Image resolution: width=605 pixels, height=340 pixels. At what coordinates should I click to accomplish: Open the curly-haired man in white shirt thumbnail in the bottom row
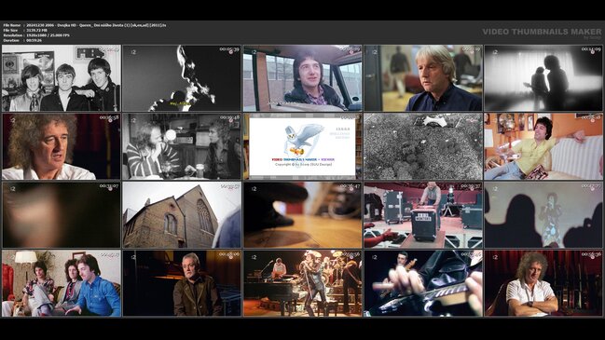point(543,283)
